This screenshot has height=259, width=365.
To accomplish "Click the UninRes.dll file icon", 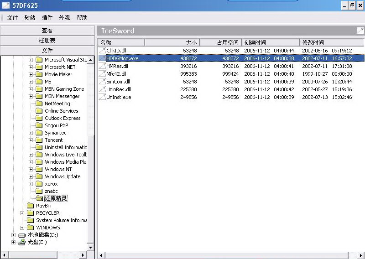I will tap(102, 89).
